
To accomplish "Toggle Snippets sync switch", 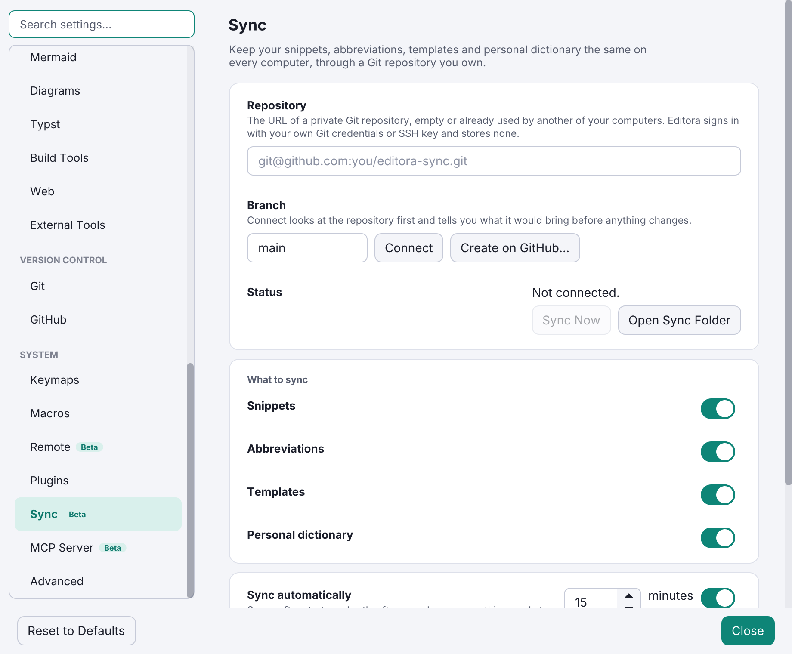I will tap(718, 409).
